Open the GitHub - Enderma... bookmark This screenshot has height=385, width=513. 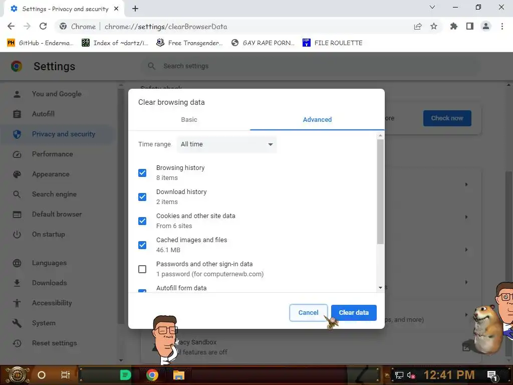41,43
